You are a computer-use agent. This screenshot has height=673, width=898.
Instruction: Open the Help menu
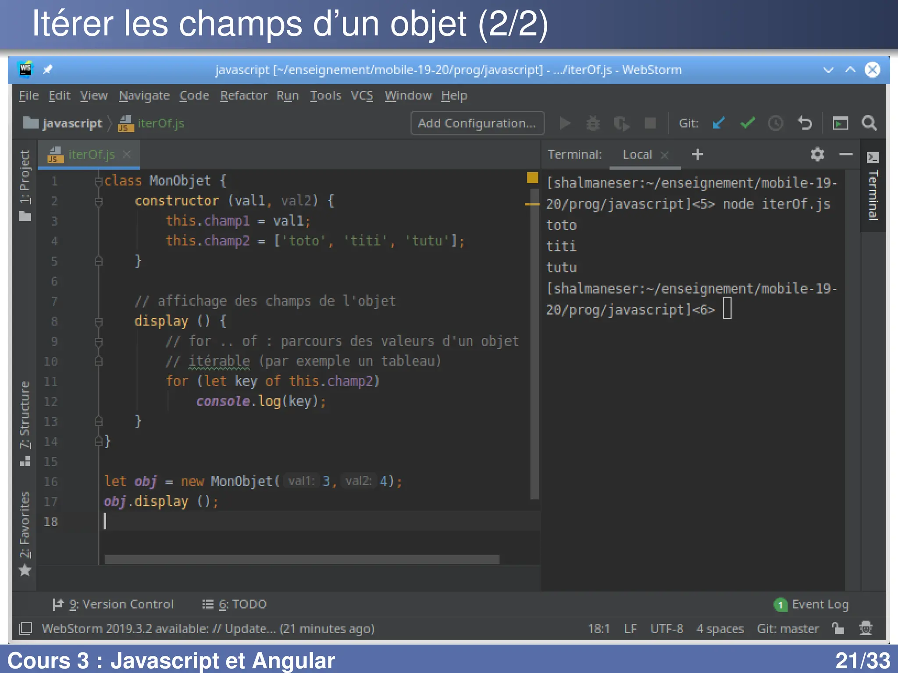(x=454, y=96)
